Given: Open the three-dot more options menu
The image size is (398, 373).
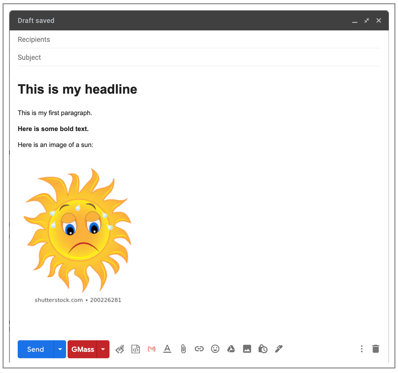Looking at the screenshot, I should point(362,349).
